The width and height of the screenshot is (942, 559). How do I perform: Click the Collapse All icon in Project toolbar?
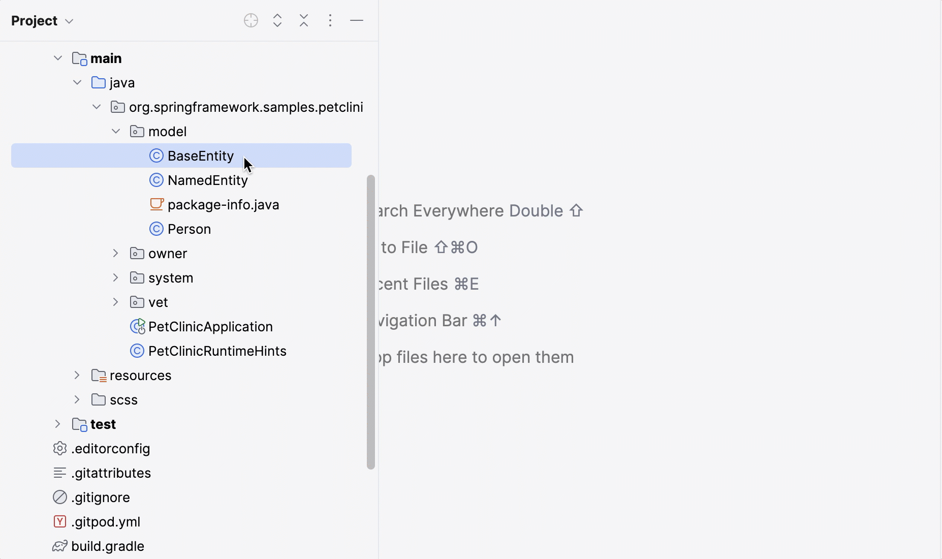[x=303, y=20]
